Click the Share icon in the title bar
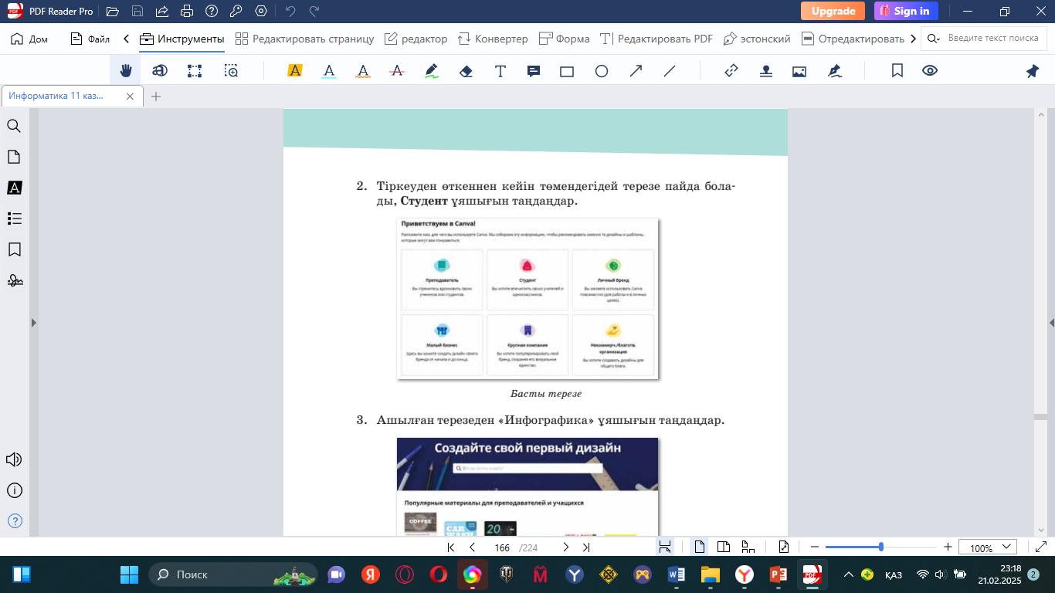Screen dimensions: 1055x593 tap(161, 12)
